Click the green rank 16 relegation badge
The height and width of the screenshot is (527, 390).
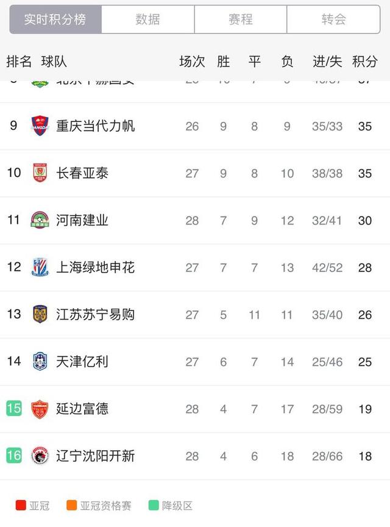(x=14, y=456)
